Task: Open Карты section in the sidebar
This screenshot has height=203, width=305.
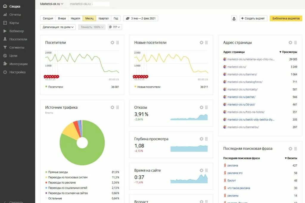Action: point(11,23)
